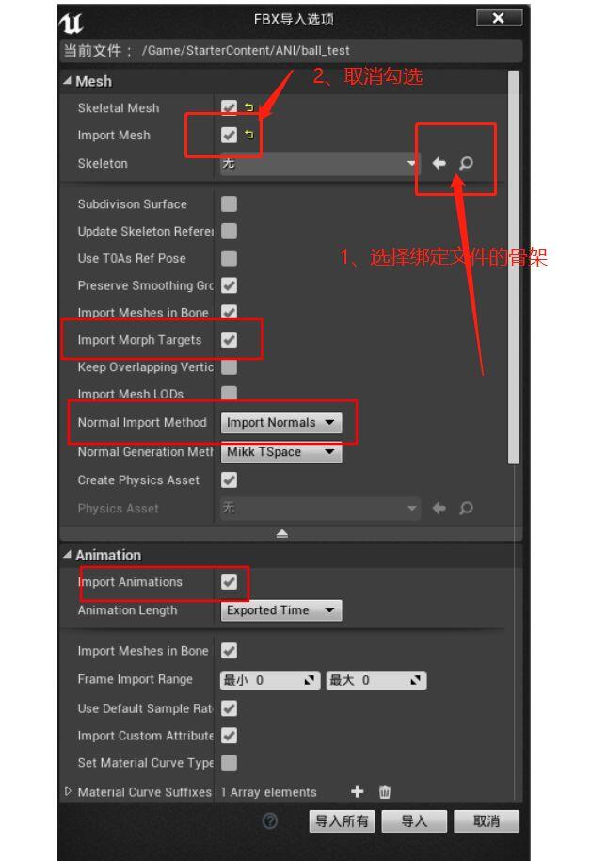Click spin arrow on Frame Import Range minimum
Viewport: 591px width, 861px height.
310,680
